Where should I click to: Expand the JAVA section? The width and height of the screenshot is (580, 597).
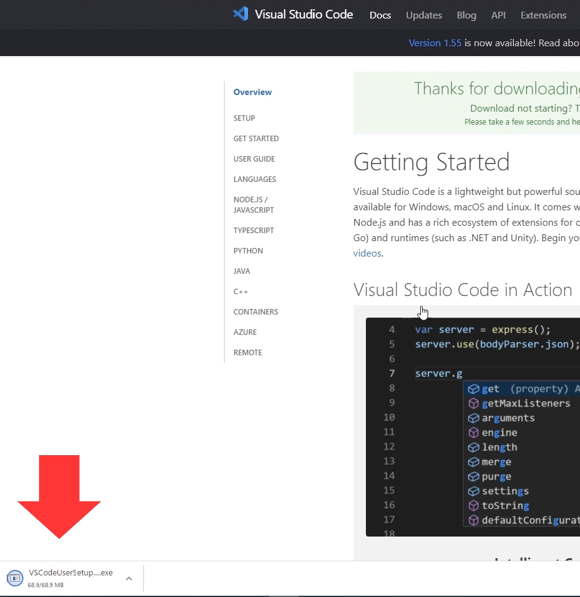click(x=242, y=271)
